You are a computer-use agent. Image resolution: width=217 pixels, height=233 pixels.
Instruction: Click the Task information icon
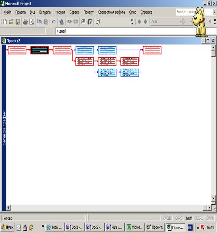pyautogui.click(x=83, y=22)
